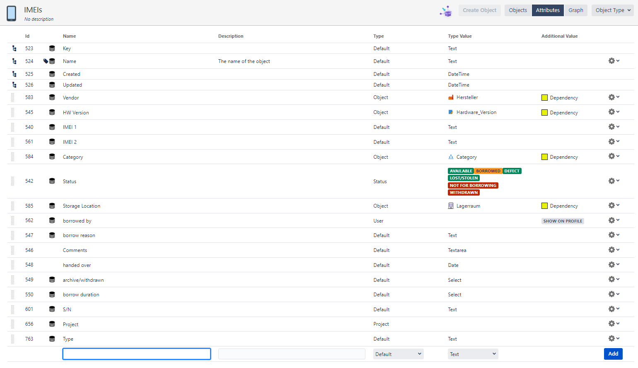Open the Graph view
Viewport: 638px width, 368px height.
click(576, 10)
